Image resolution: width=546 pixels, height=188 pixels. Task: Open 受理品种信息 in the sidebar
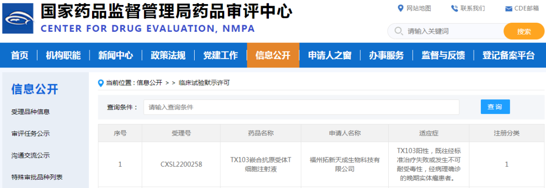tap(31, 112)
